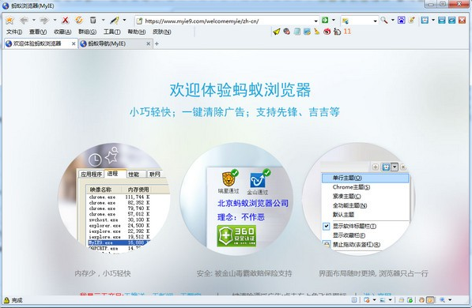Image resolution: width=472 pixels, height=308 pixels.
Task: Close the 蚂蚁导航(MyIE) tab
Action: click(148, 43)
